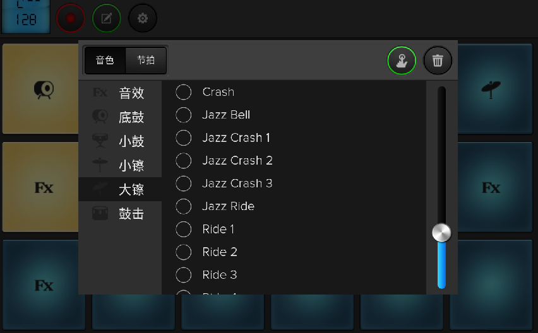This screenshot has height=333, width=538.
Task: Tap the yellow Fx pad
Action: (43, 187)
